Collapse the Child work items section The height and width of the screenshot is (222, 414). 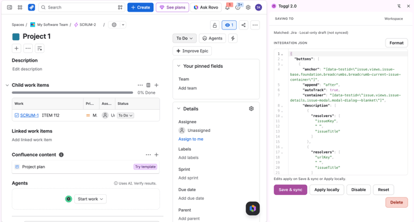coord(7,85)
